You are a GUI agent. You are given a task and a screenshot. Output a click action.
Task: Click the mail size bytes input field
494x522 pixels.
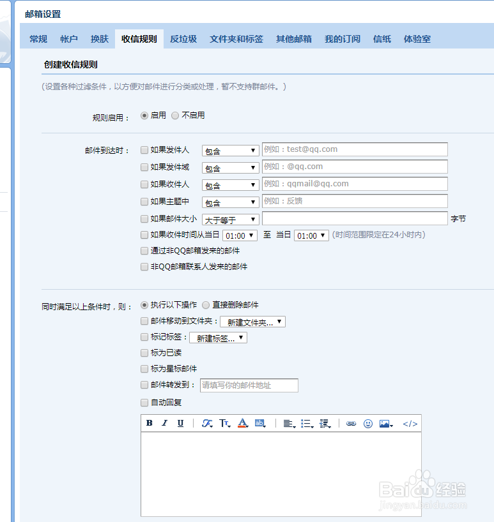[355, 218]
